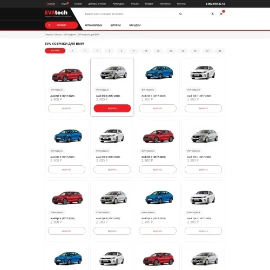Viewport: 270px width, 270px height.
Task: Open the Возврат top navigation item
Action: tap(149, 4)
